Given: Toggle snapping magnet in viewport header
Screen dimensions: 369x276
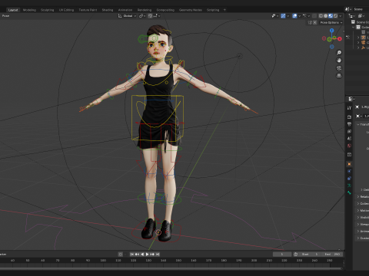Looking at the screenshot, I should [150, 16].
